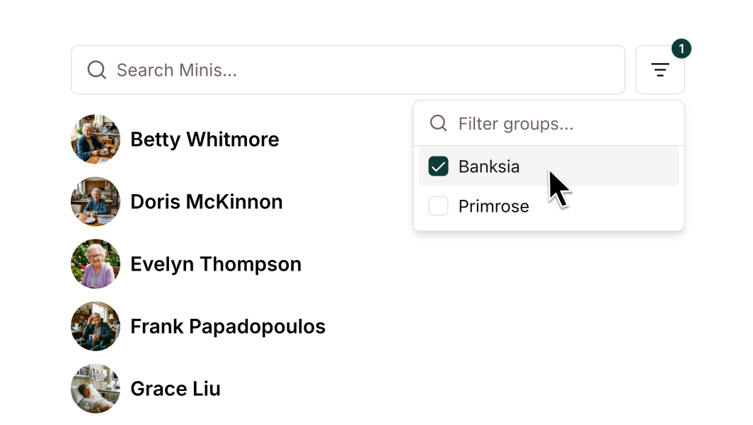Click the filter count badge showing 1
The image size is (753, 425).
681,49
